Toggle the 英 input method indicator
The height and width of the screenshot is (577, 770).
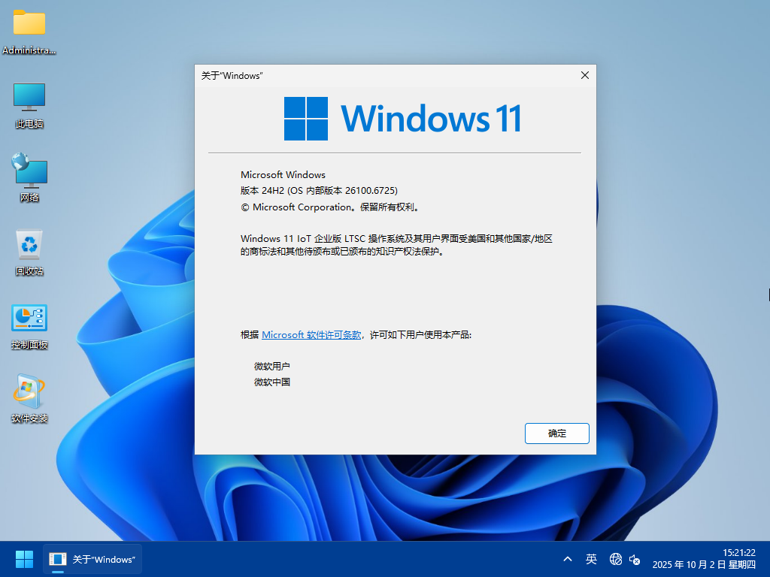(592, 559)
